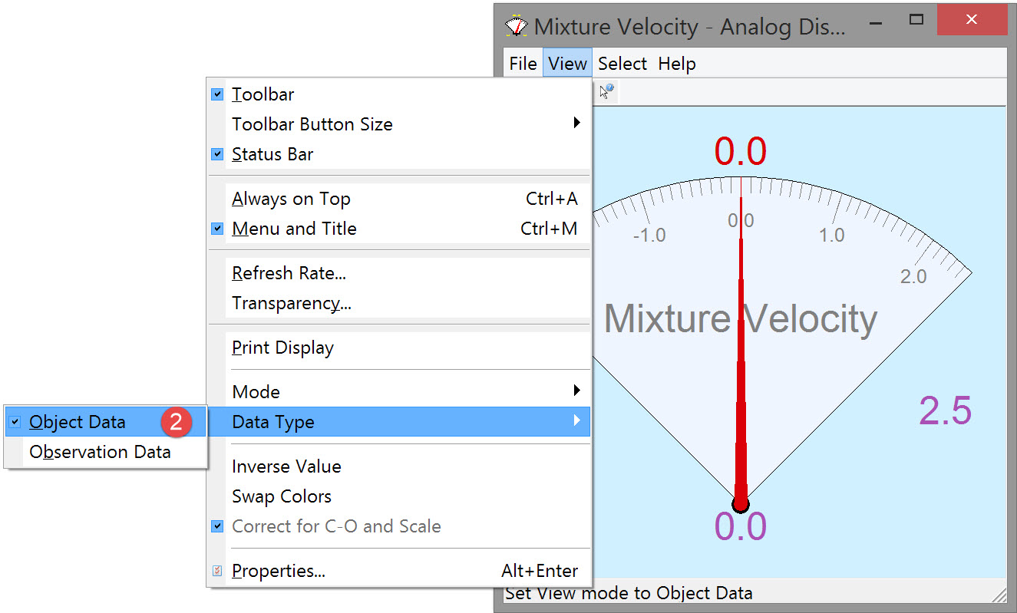Expand Toolbar Button Size submenu arrow
Viewport: 1017px width, 613px height.
coord(576,124)
